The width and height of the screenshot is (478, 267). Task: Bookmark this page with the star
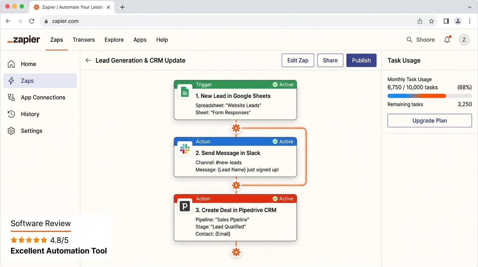click(431, 21)
